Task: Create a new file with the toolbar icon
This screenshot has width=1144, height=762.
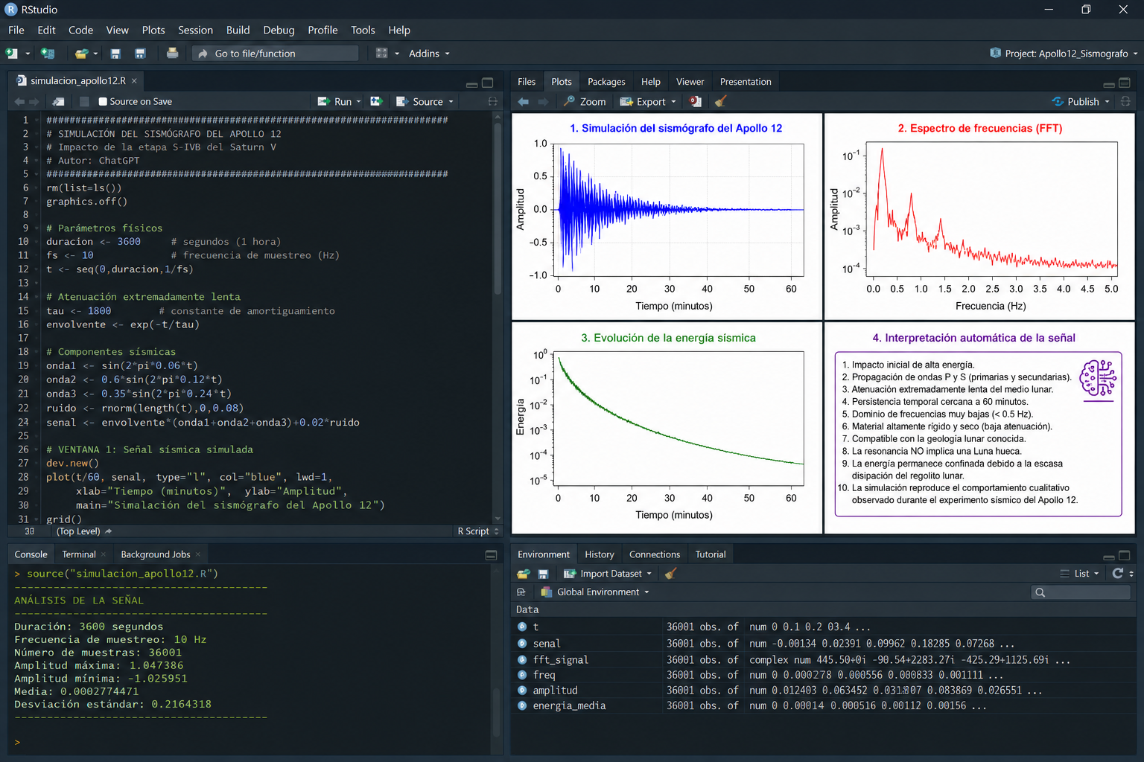Action: point(12,54)
